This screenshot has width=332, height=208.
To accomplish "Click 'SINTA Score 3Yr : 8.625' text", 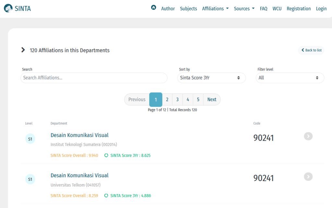I will click(x=130, y=155).
